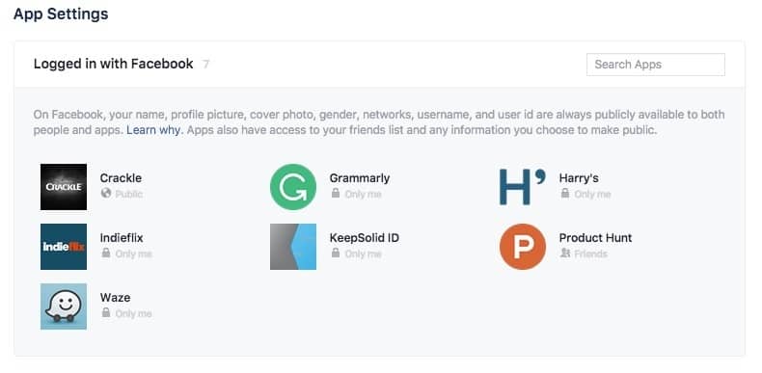Screen dimensions: 762x373
Task: Click the Product Hunt app name
Action: coord(595,238)
